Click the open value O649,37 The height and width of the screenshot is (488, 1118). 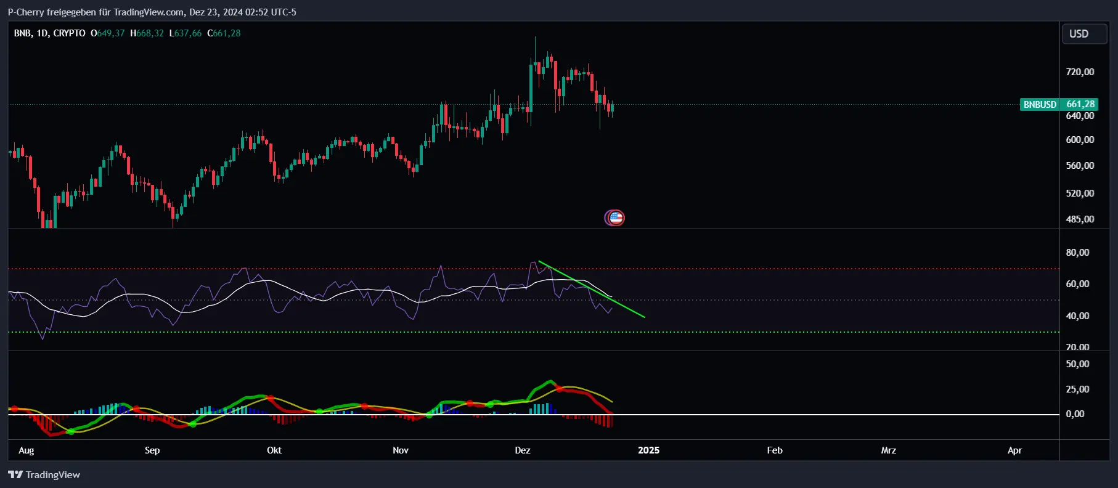(107, 33)
